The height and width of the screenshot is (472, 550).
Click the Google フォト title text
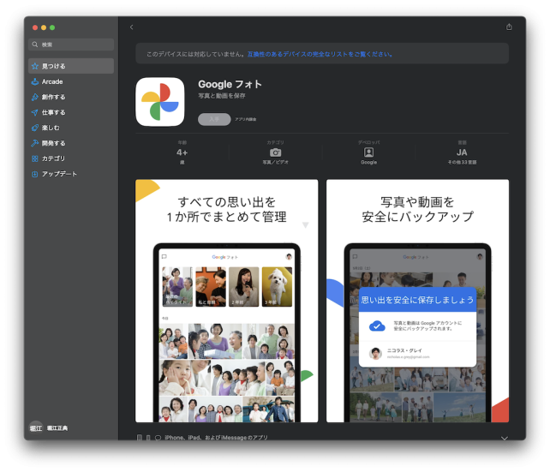pos(230,84)
